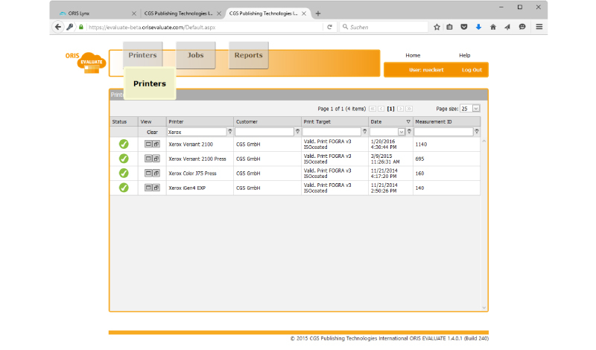Click the Help link
Image resolution: width=596 pixels, height=350 pixels.
click(464, 55)
